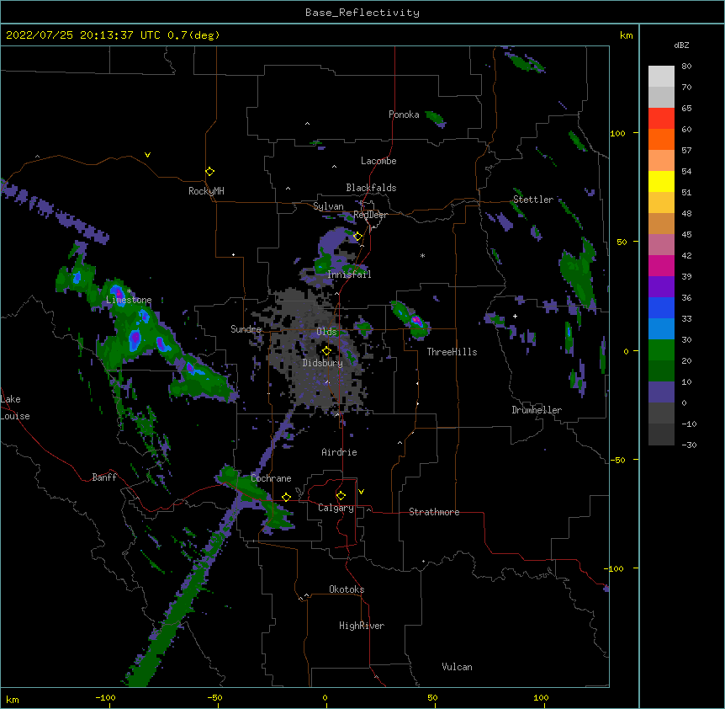
Task: Select the Limestone label
Action: [x=129, y=300]
